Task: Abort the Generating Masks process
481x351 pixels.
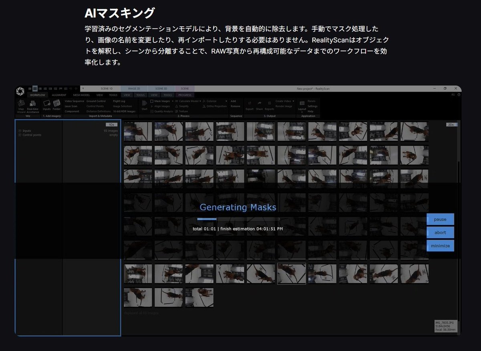Action: pos(440,233)
